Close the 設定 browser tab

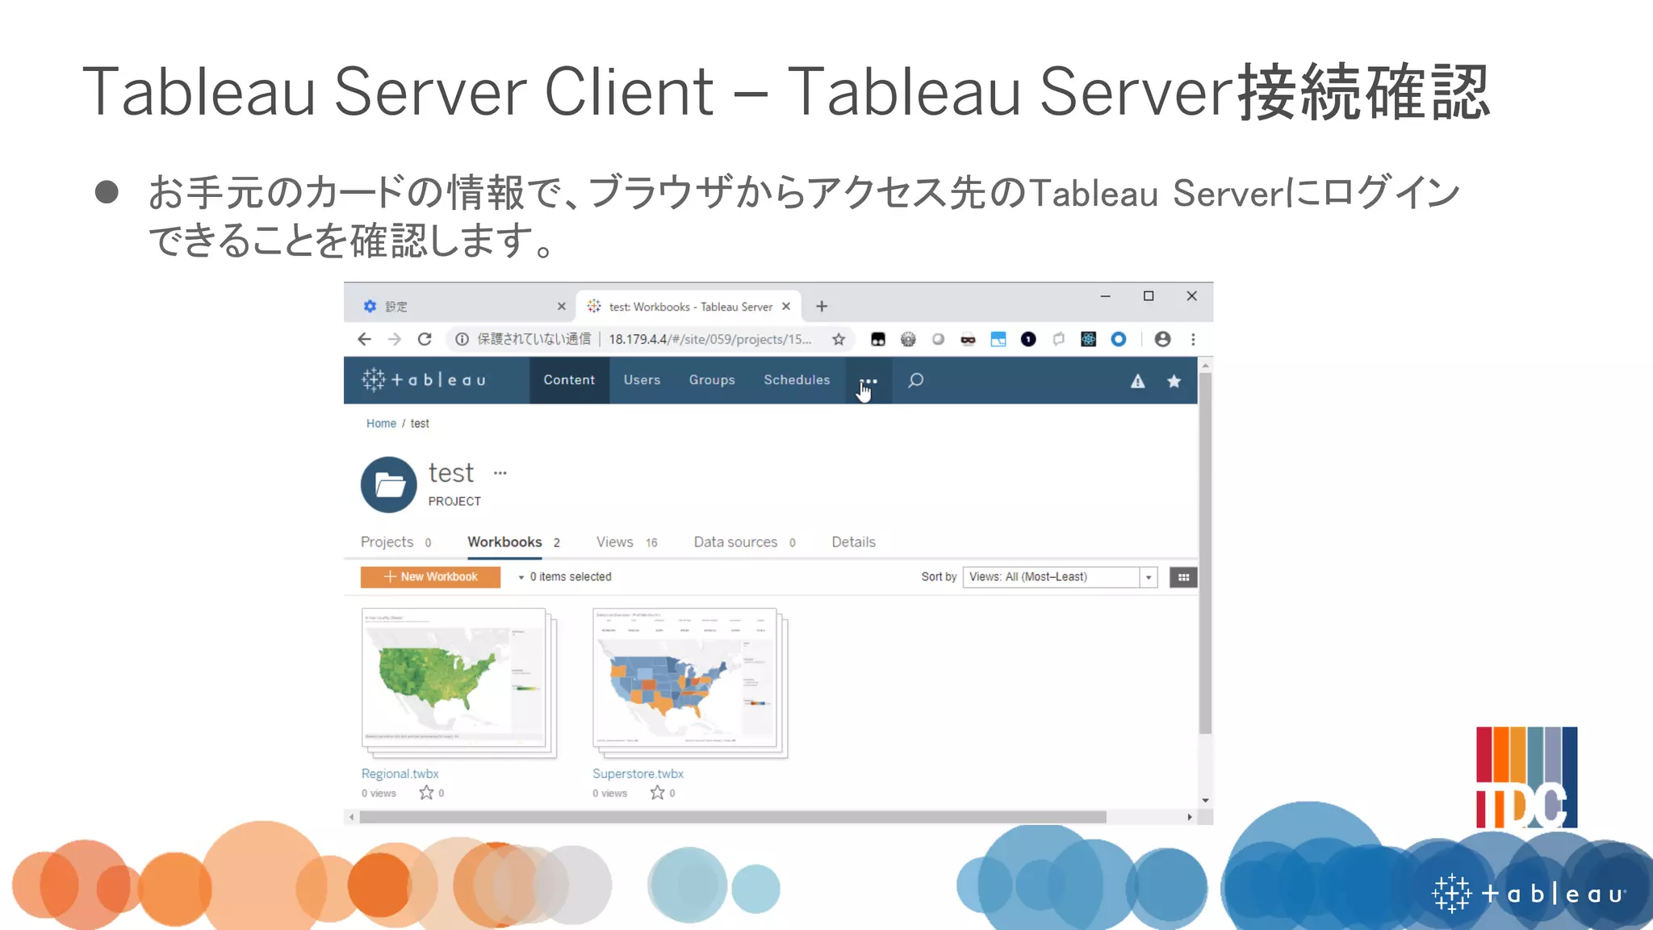click(561, 306)
